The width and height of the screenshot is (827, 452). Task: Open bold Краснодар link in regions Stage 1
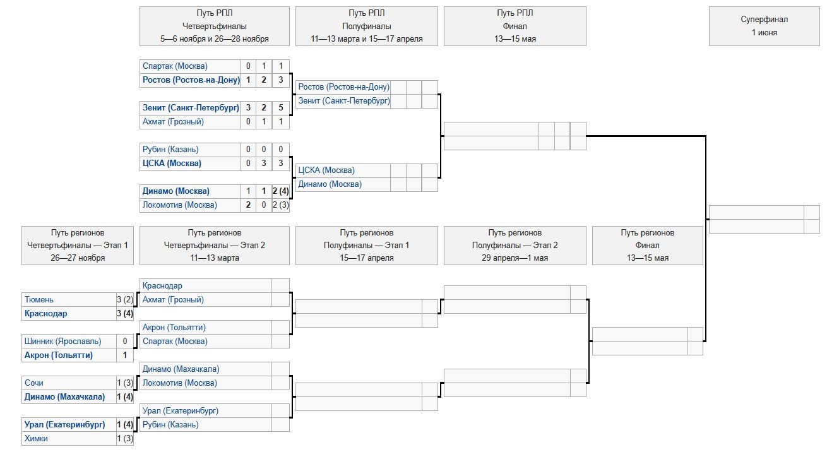click(45, 313)
